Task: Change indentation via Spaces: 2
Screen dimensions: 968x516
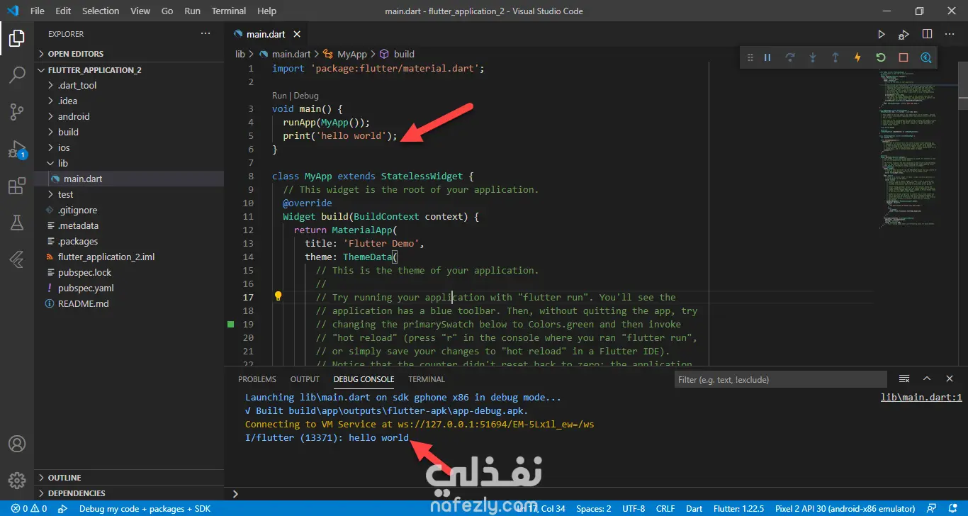Action: 594,509
